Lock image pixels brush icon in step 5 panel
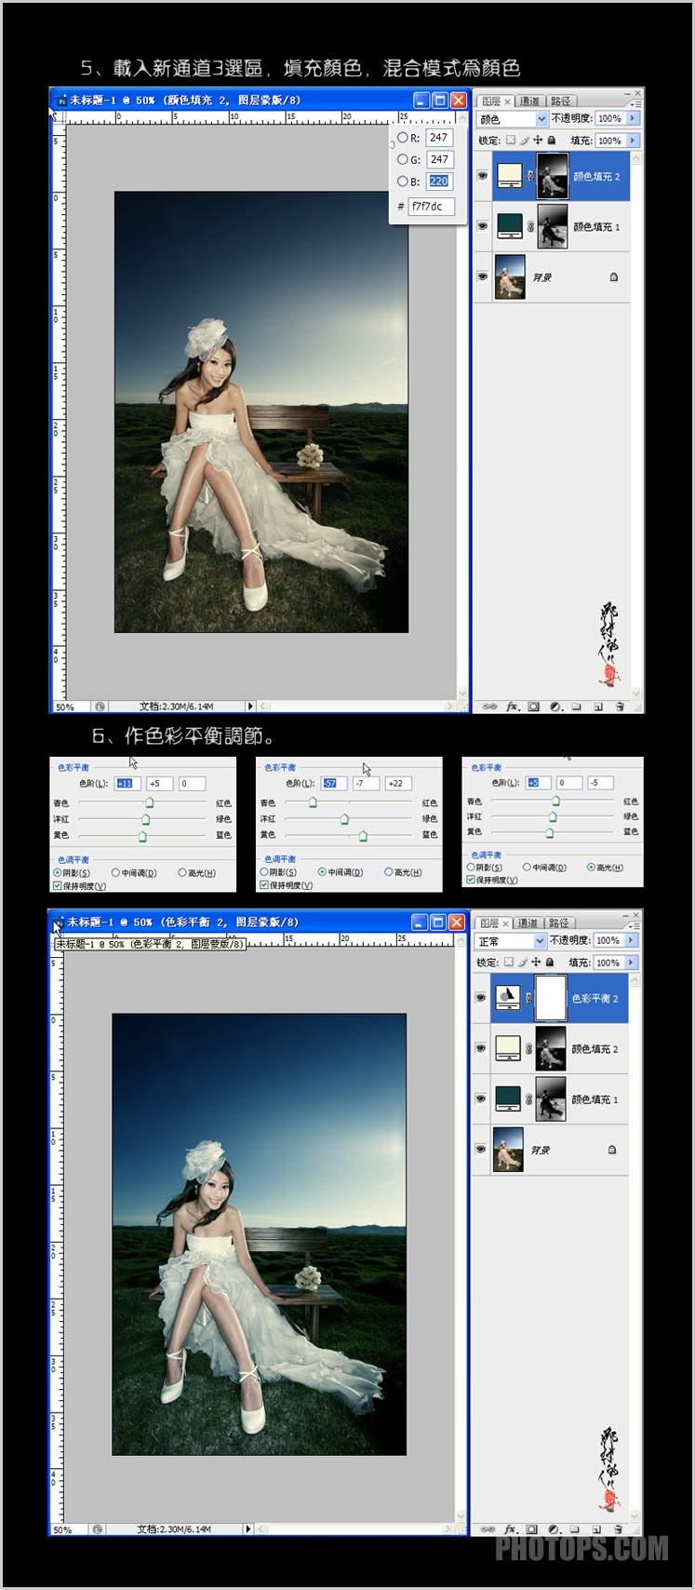 click(524, 141)
